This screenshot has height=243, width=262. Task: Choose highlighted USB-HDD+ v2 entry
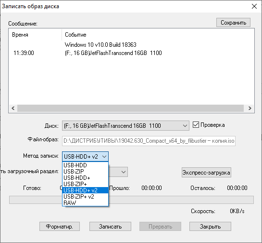tap(85, 190)
